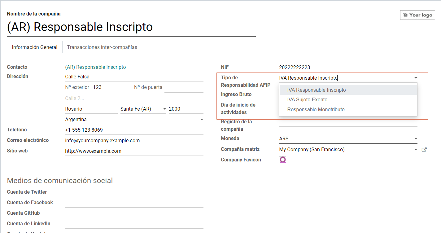441x233 pixels.
Task: Open the Compañía matriz external link icon
Action: [x=424, y=150]
